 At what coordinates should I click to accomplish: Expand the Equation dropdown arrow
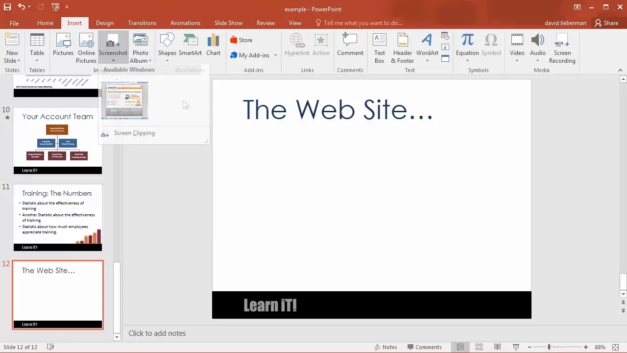[467, 61]
